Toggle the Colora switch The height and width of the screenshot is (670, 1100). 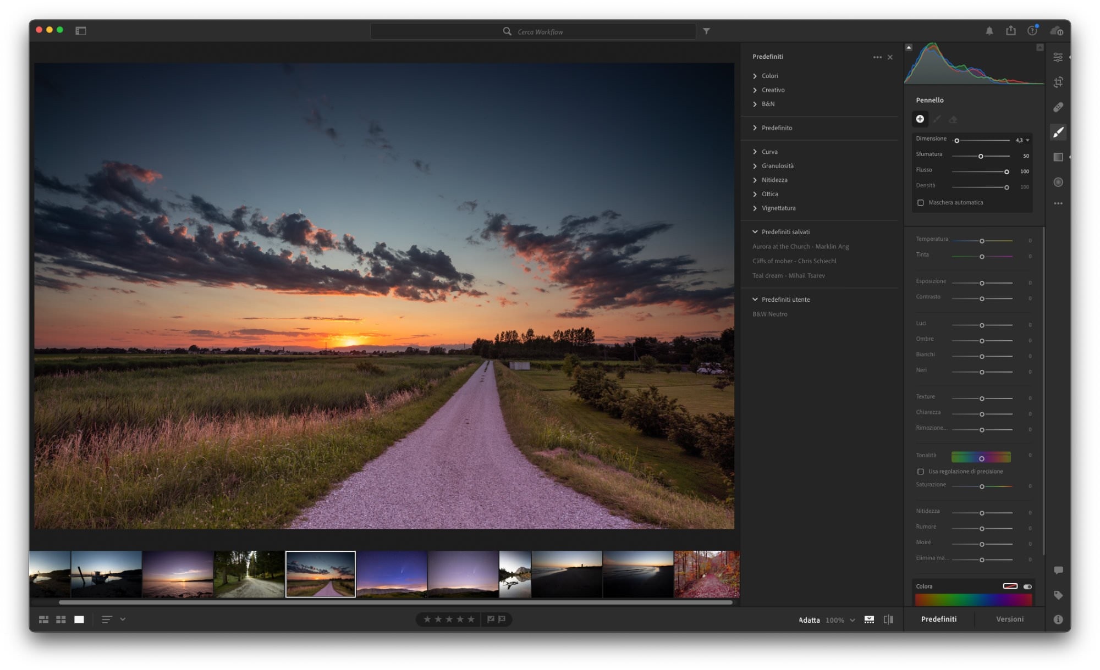click(1027, 586)
